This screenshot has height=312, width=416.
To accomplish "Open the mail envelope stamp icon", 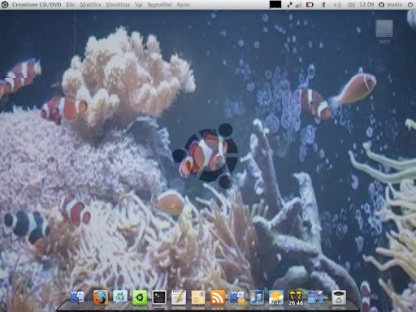I will [198, 297].
